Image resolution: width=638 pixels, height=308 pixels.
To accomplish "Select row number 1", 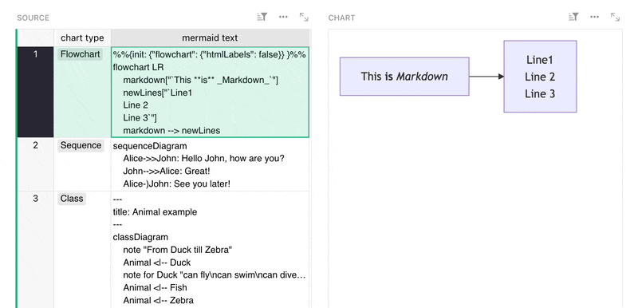I will (35, 92).
